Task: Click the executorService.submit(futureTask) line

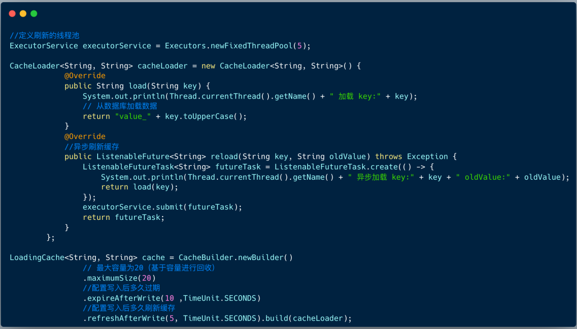Action: [x=162, y=207]
